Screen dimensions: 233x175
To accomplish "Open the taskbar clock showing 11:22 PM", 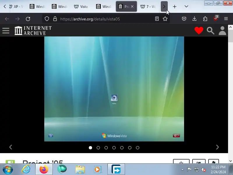I will (x=218, y=169).
